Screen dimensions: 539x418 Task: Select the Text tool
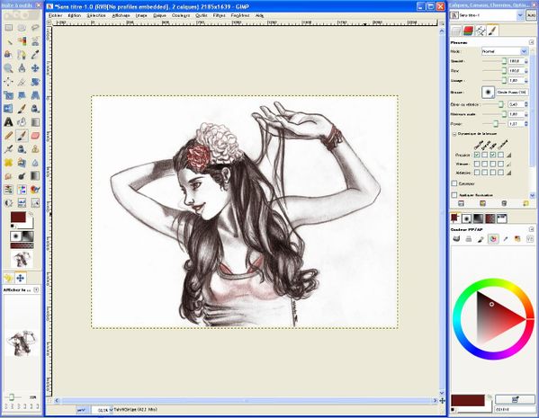coord(8,122)
